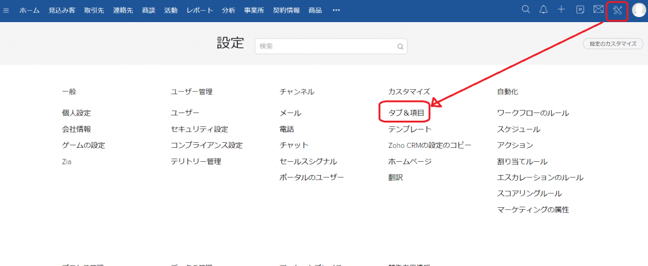Open ワークフローのルール link
648x266 pixels.
click(x=533, y=113)
